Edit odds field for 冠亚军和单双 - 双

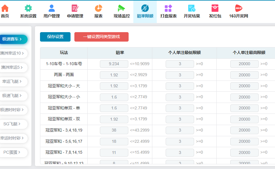click(114, 119)
